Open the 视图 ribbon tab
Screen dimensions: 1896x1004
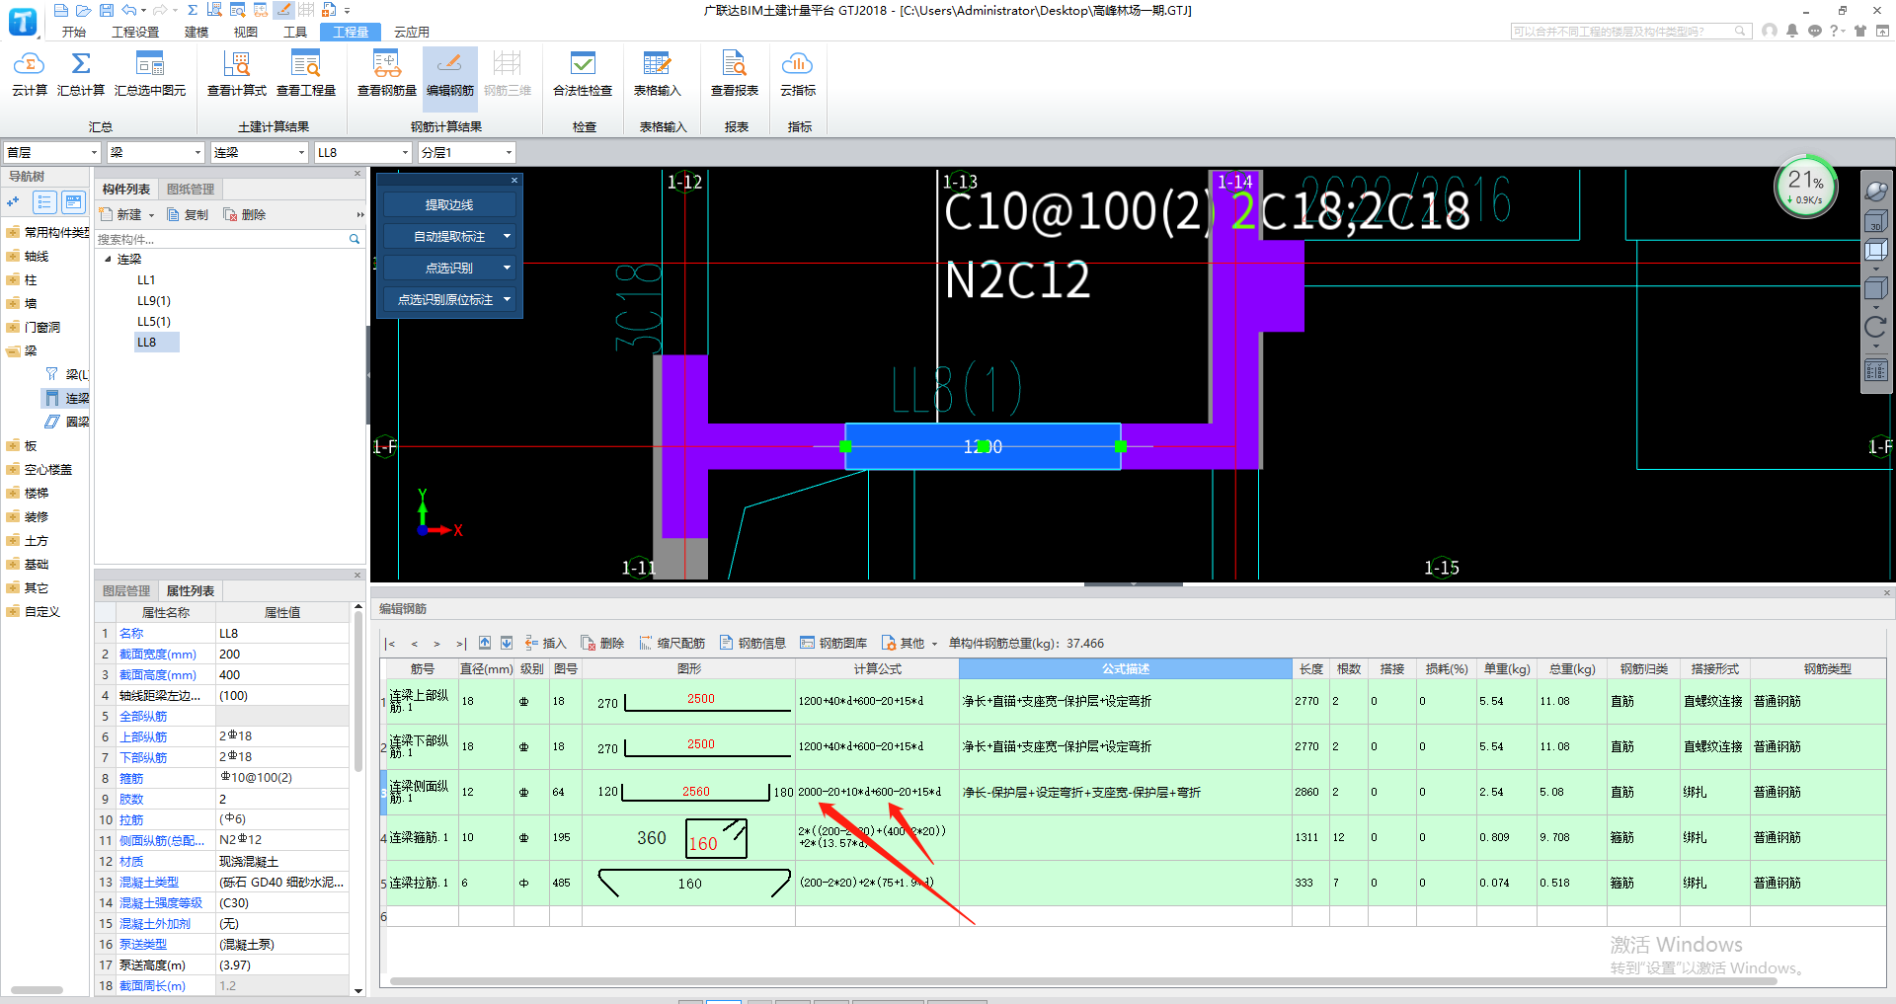246,32
